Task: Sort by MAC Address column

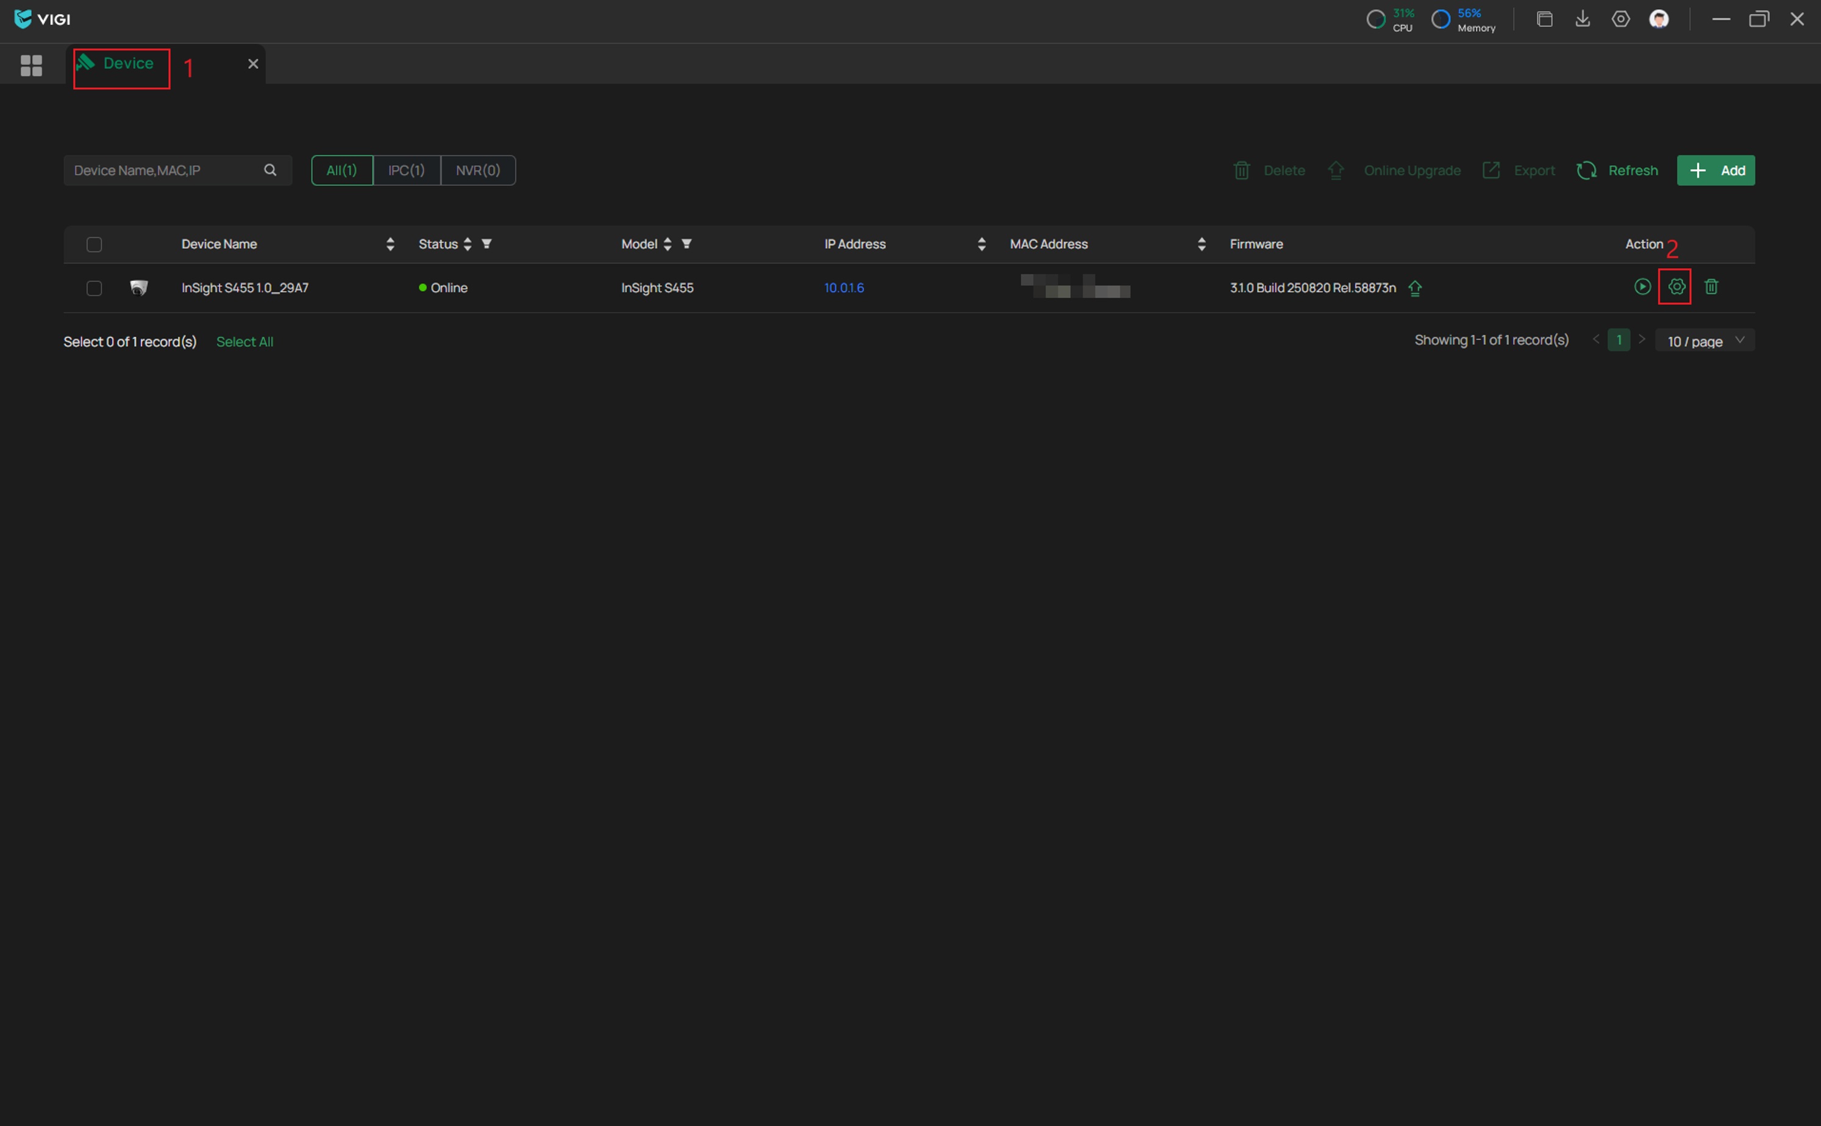Action: tap(1202, 244)
